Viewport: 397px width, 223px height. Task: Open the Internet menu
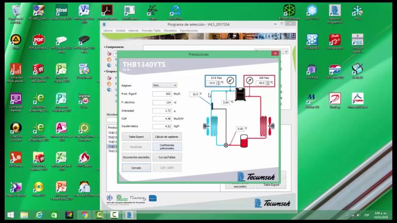click(133, 30)
